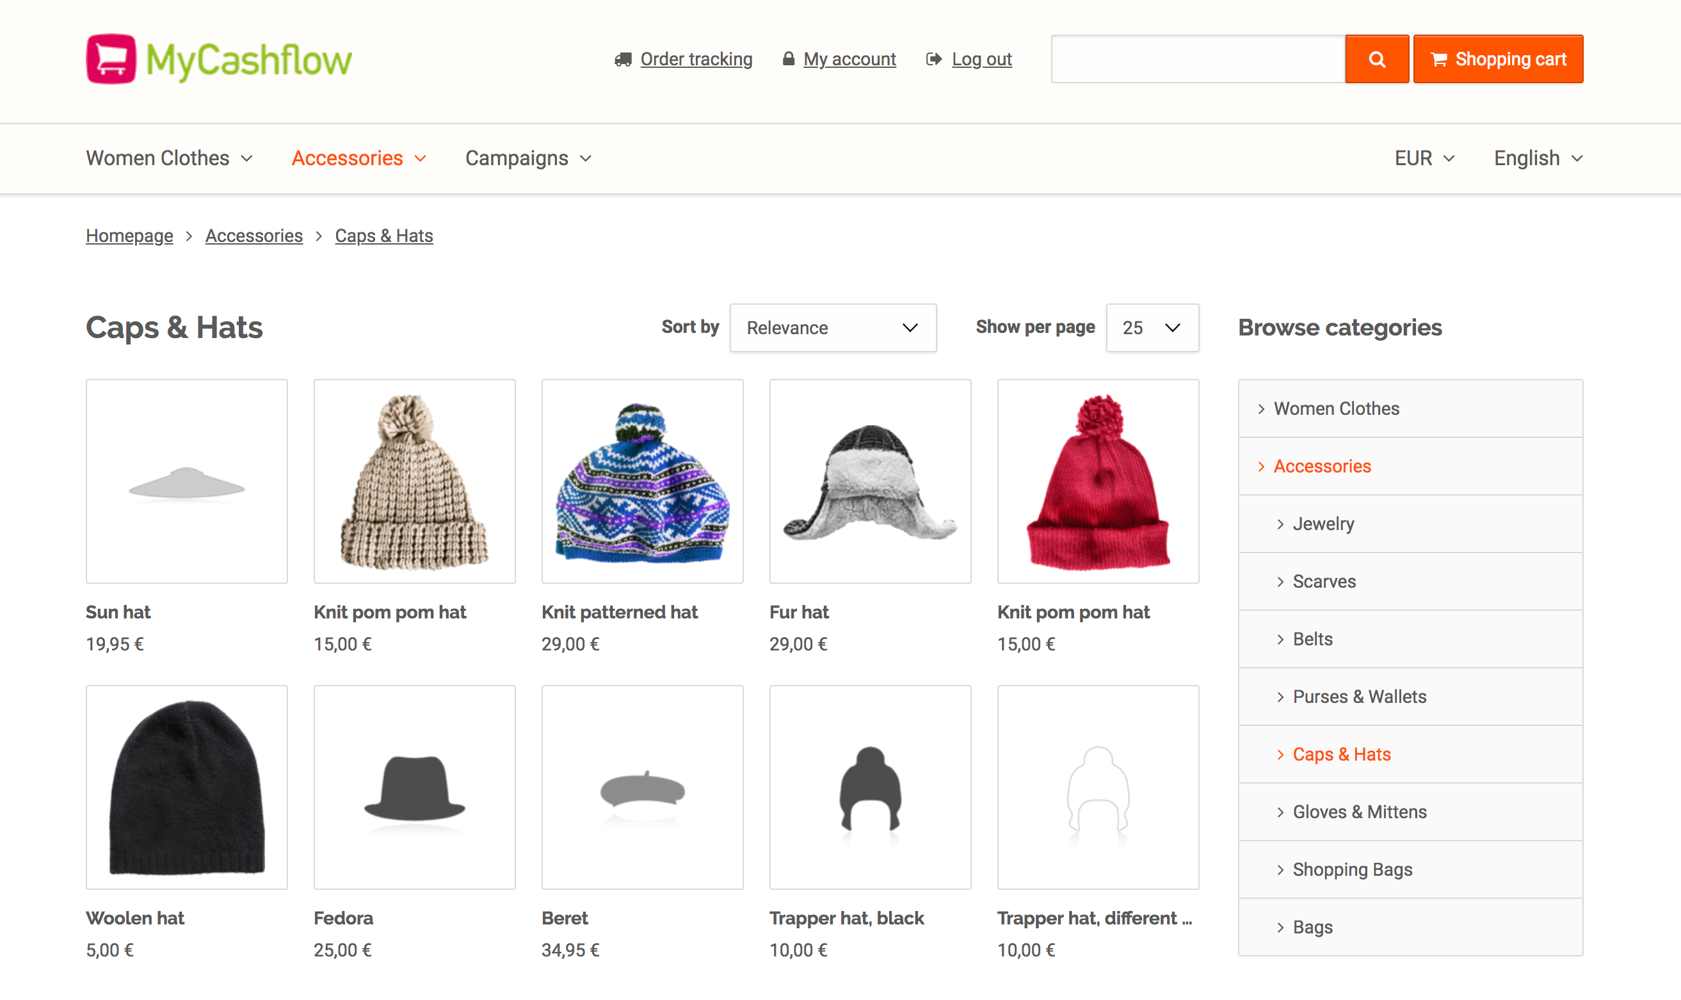Open the Show per page dropdown

[x=1152, y=328]
